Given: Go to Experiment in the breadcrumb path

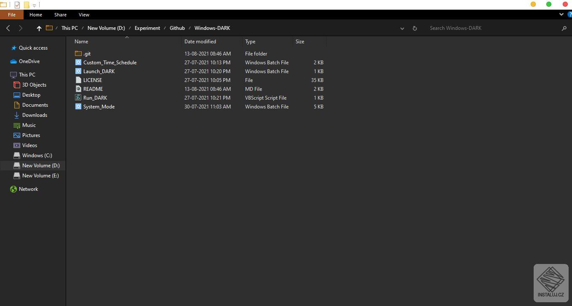Looking at the screenshot, I should pyautogui.click(x=147, y=28).
